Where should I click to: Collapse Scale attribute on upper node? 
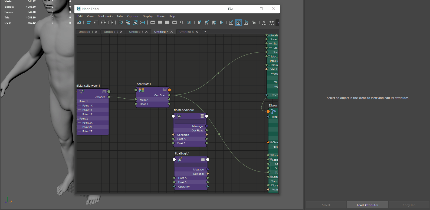tap(269, 39)
